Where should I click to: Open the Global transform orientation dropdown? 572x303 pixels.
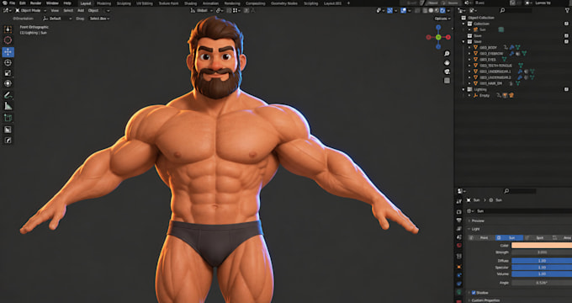pos(201,11)
